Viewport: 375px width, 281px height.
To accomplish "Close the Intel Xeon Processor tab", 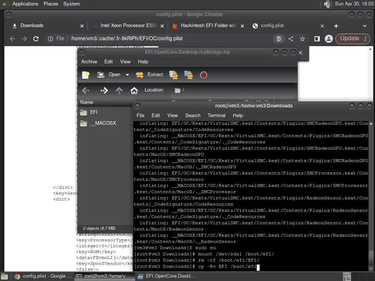I will coord(162,26).
